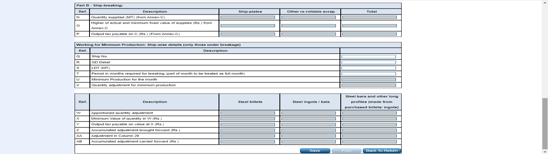Click Steel bars field in row AB
Viewport: 548px width, 154px height.
point(369,142)
